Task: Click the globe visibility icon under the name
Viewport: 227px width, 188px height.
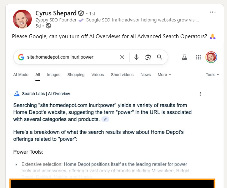Action: [48, 26]
